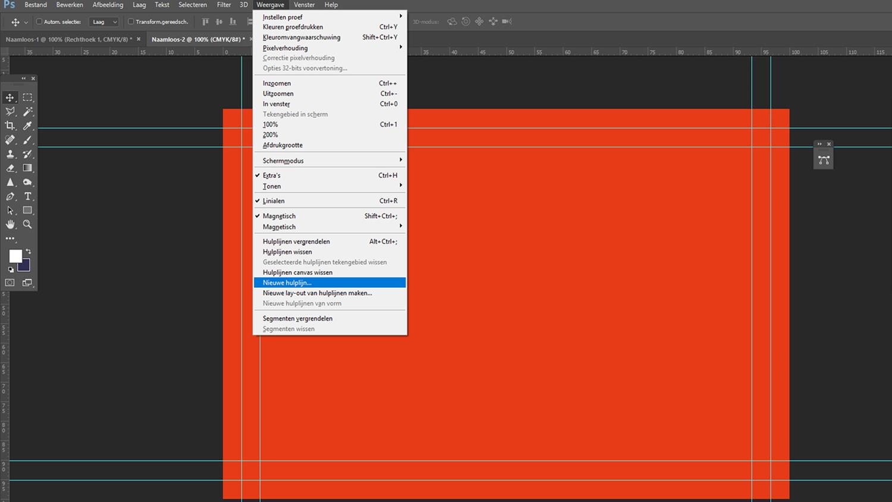The width and height of the screenshot is (892, 502).
Task: Select the Polygonal Lasso tool
Action: (10, 112)
